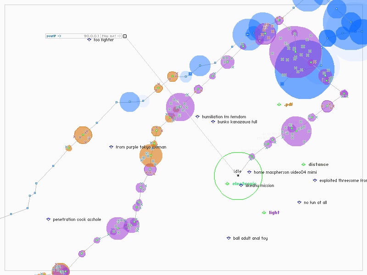Click the down arrow beside 'foo fighter'
The image size is (367, 275).
[x=89, y=40]
